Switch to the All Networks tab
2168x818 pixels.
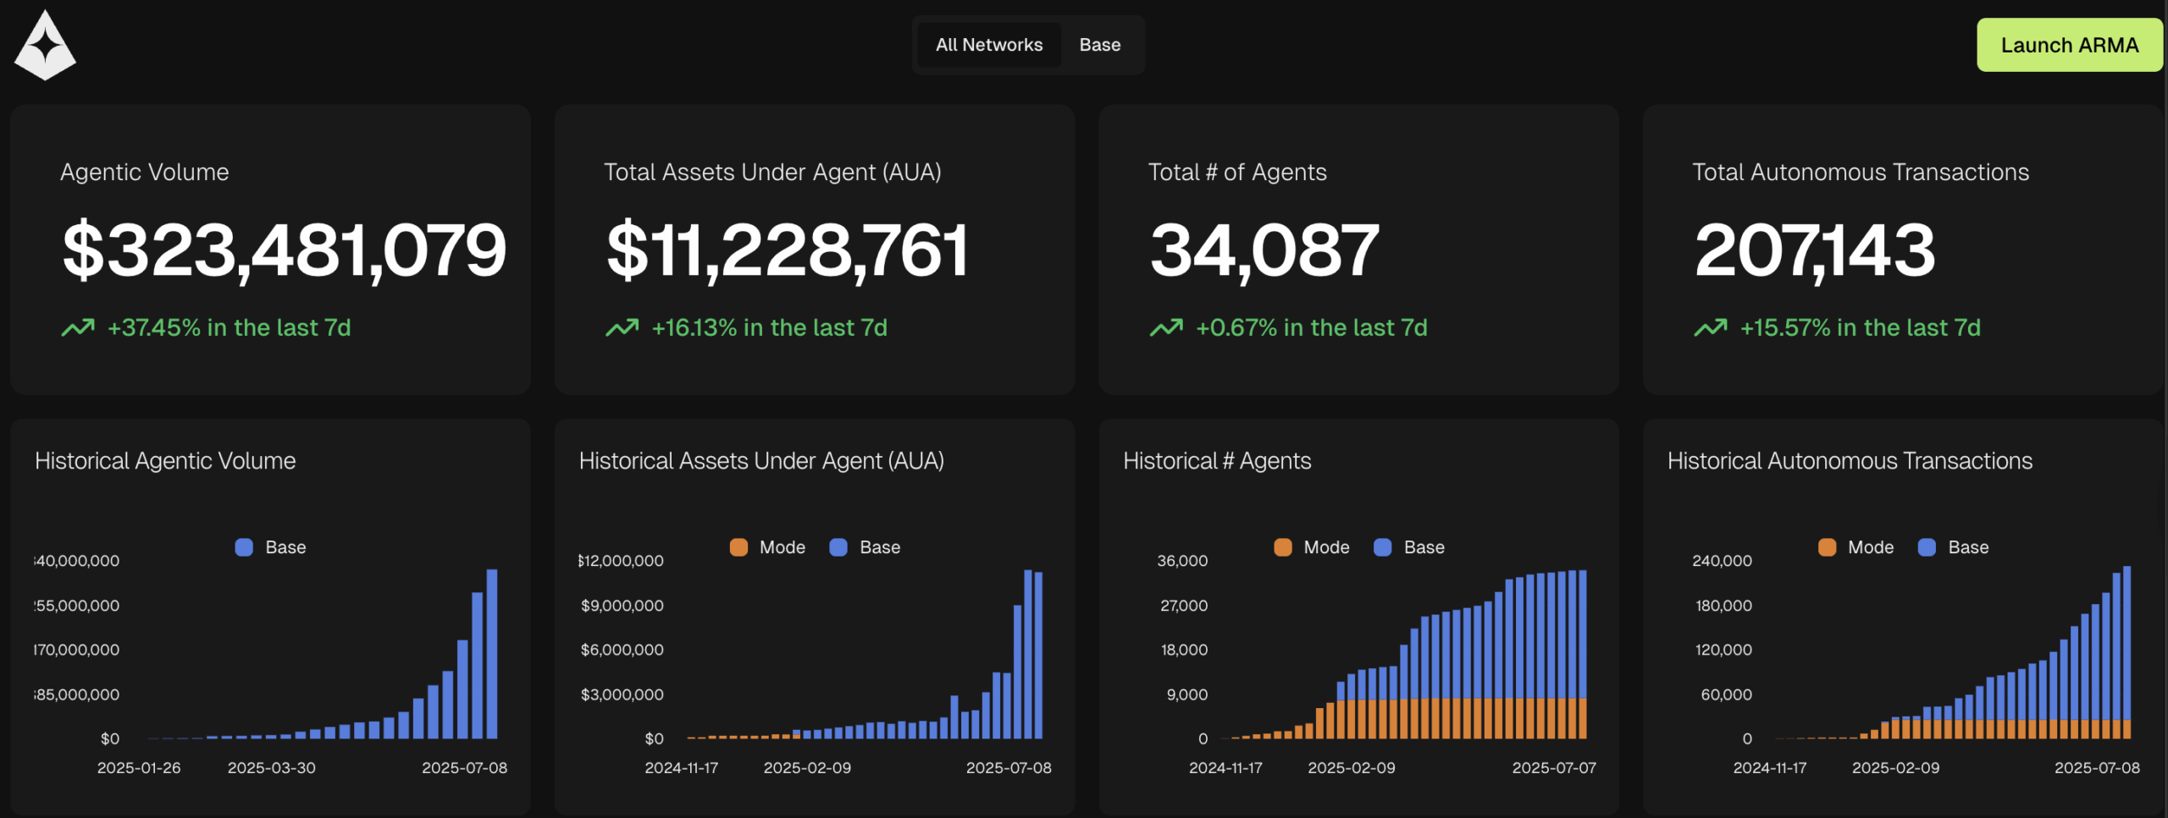pos(988,45)
